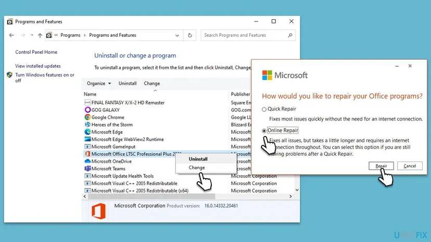Click product version value 16.0.14332.20461
The width and height of the screenshot is (431, 242).
[x=221, y=206]
